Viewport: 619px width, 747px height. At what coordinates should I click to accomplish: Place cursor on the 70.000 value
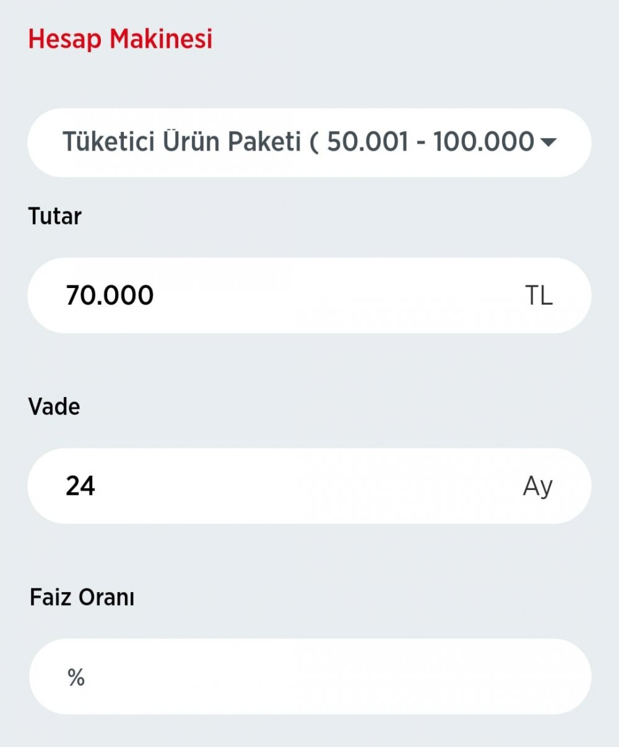pyautogui.click(x=110, y=295)
